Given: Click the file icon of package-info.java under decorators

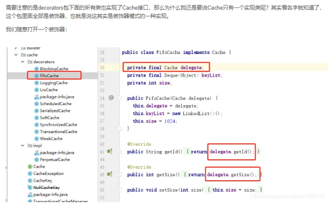Looking at the screenshot, I should point(37,97).
